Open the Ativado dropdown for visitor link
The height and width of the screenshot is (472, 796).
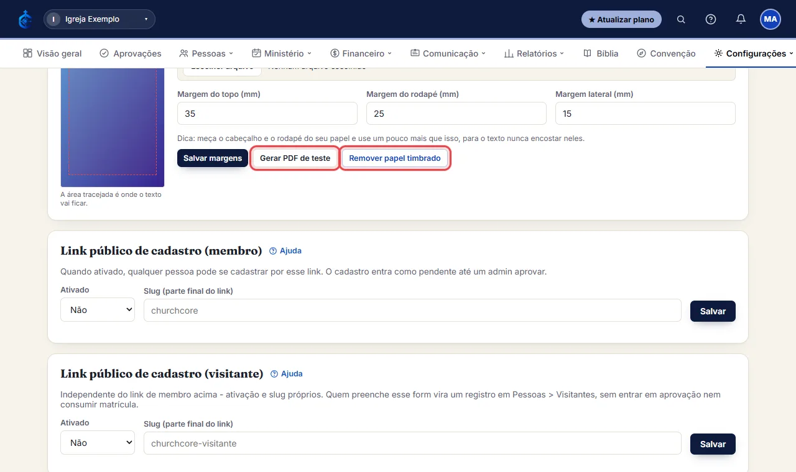click(98, 442)
